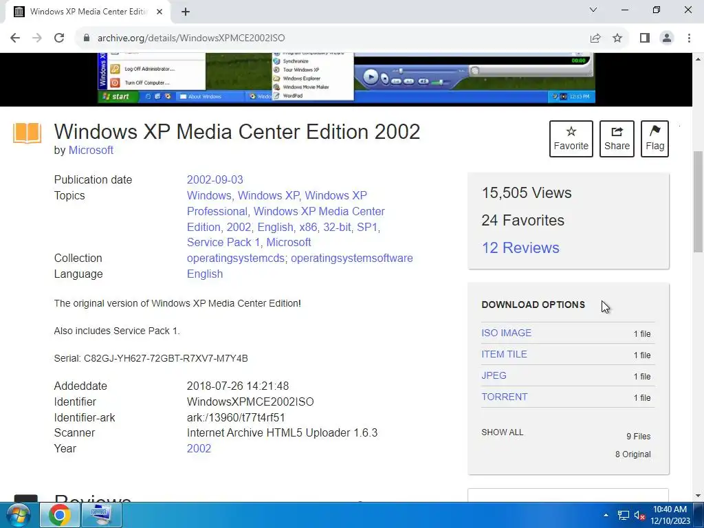704x528 pixels.
Task: Open the operatingsystemsoftware collection link
Action: (x=351, y=258)
